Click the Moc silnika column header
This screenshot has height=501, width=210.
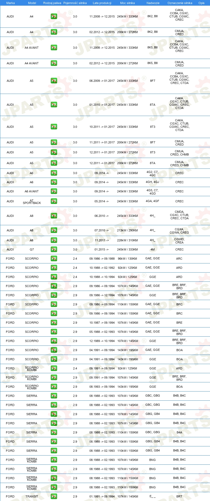[128, 3]
